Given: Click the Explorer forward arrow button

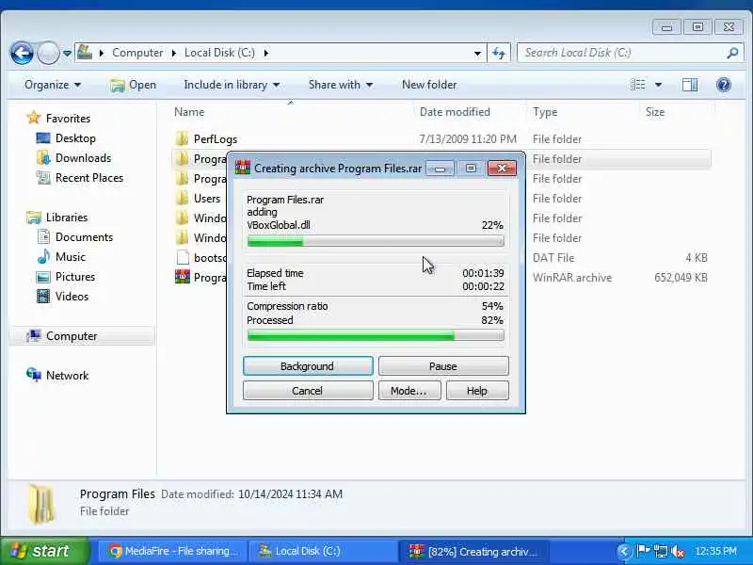Looking at the screenshot, I should 48,53.
